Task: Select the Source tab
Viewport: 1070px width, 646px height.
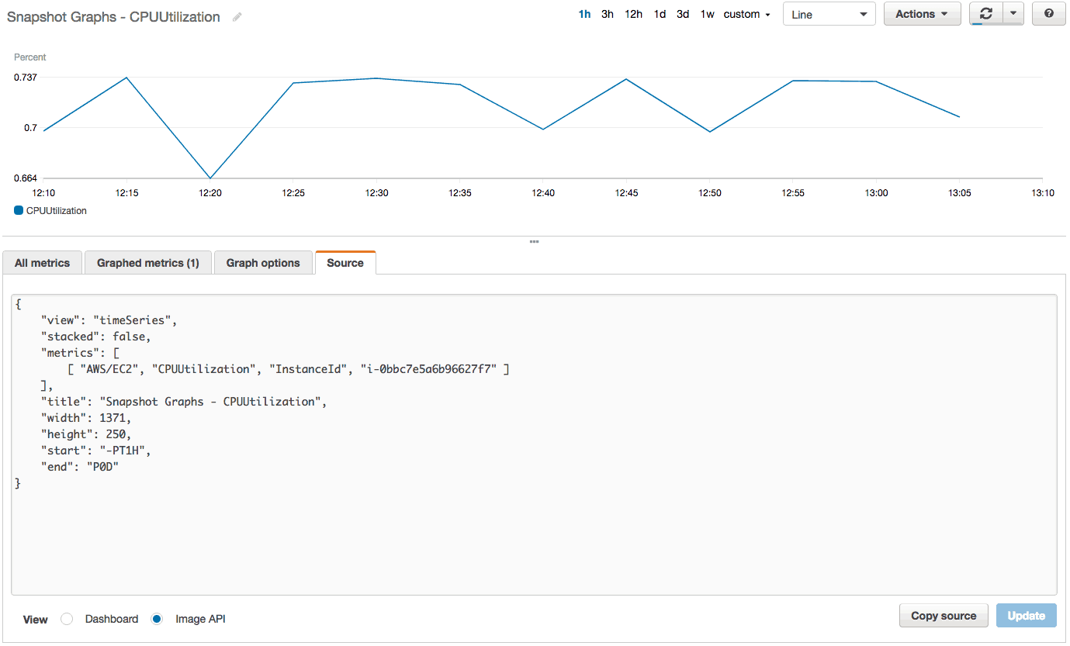Action: [x=345, y=262]
